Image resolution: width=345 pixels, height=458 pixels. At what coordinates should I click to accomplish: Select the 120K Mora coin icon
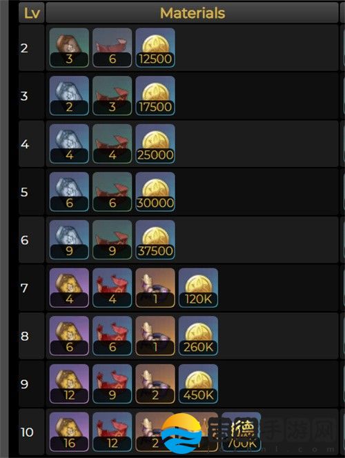[x=198, y=288]
